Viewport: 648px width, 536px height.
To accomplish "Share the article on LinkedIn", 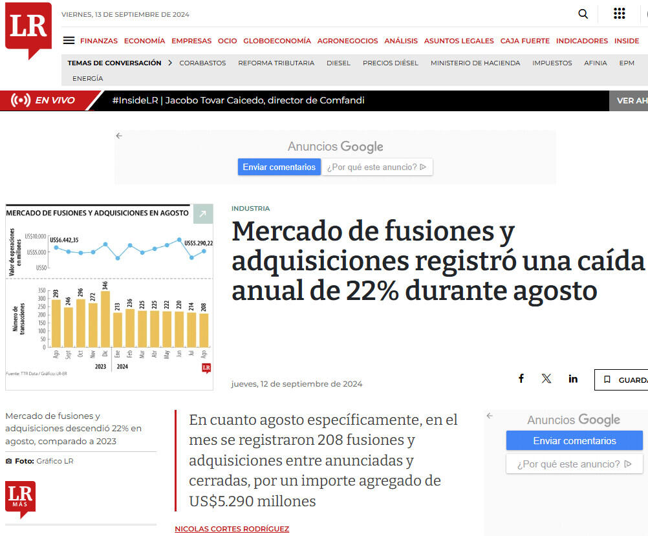I will click(573, 379).
